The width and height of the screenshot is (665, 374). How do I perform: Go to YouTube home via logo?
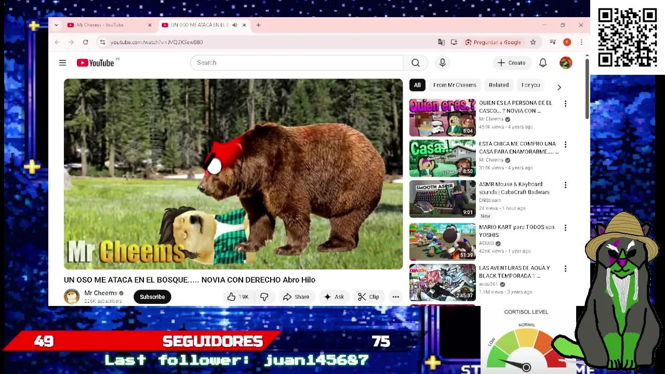pos(96,63)
